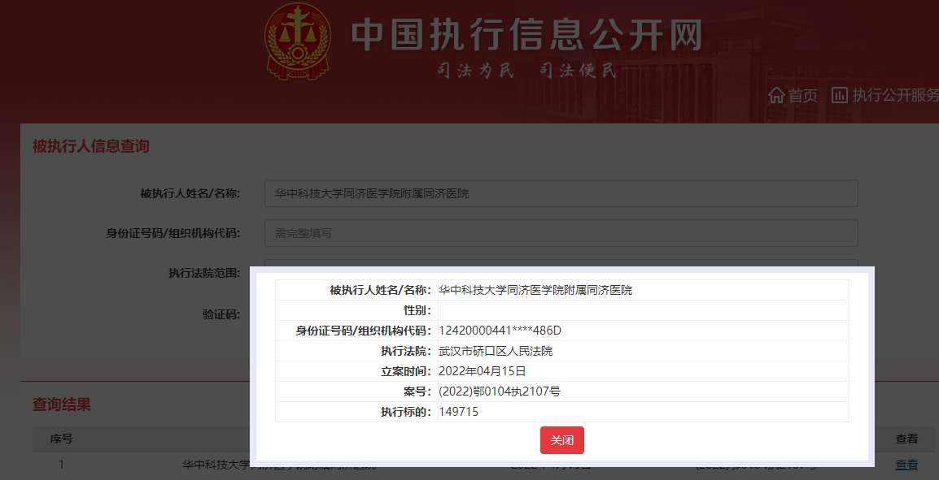Click the 查看 column header
This screenshot has height=480, width=939.
point(906,439)
